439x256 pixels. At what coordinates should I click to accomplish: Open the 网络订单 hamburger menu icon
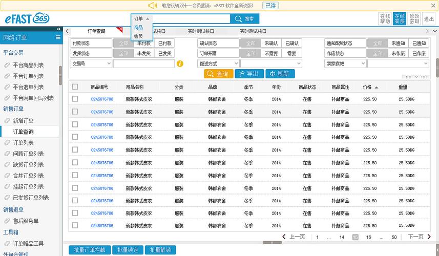click(58, 37)
